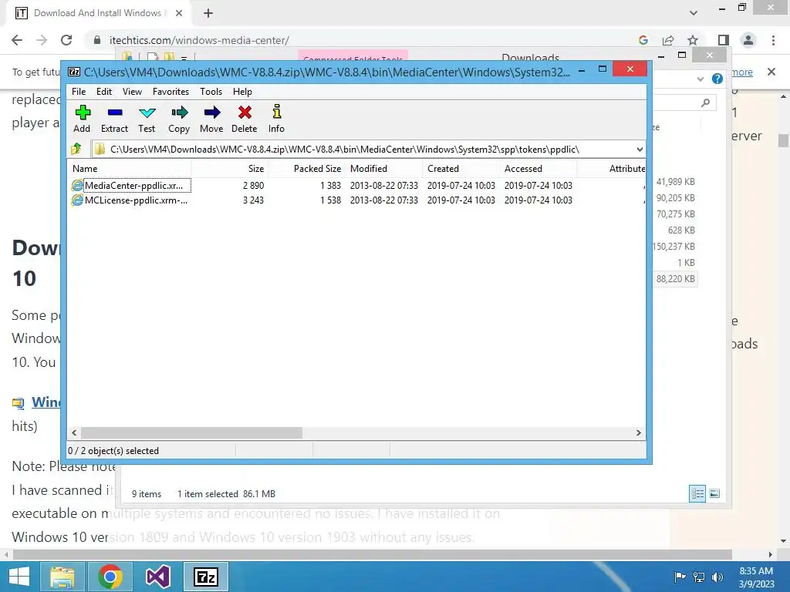790x592 pixels.
Task: Open the volume speaker tray icon
Action: click(717, 577)
